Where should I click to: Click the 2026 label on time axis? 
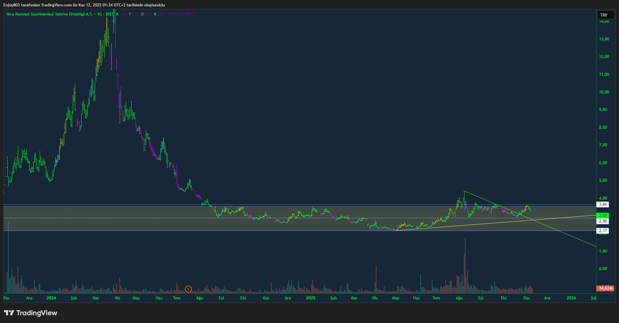571,298
